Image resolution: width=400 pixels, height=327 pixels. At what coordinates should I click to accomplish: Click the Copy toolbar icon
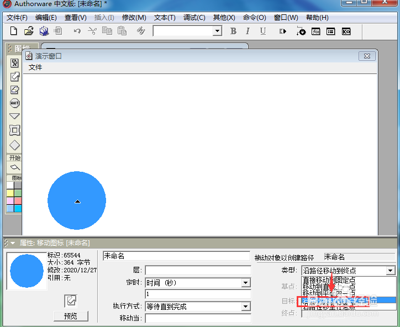(x=107, y=31)
